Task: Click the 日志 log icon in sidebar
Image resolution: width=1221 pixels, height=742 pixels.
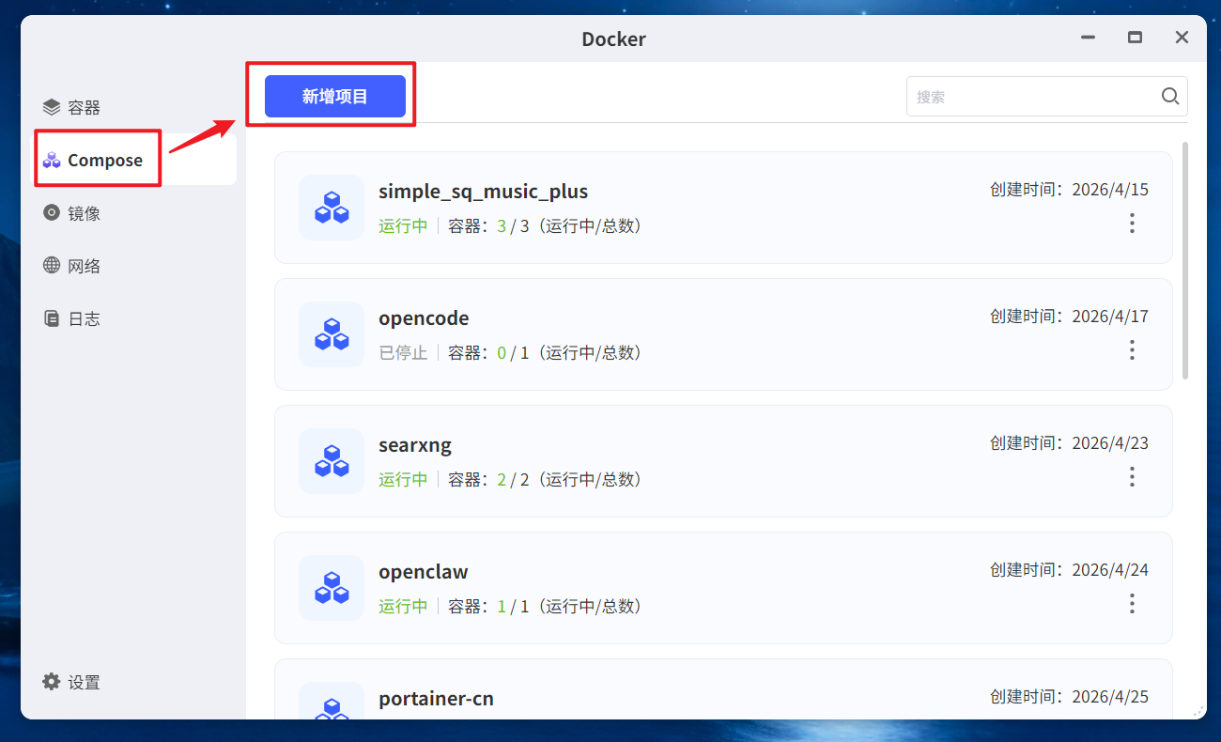Action: (52, 318)
